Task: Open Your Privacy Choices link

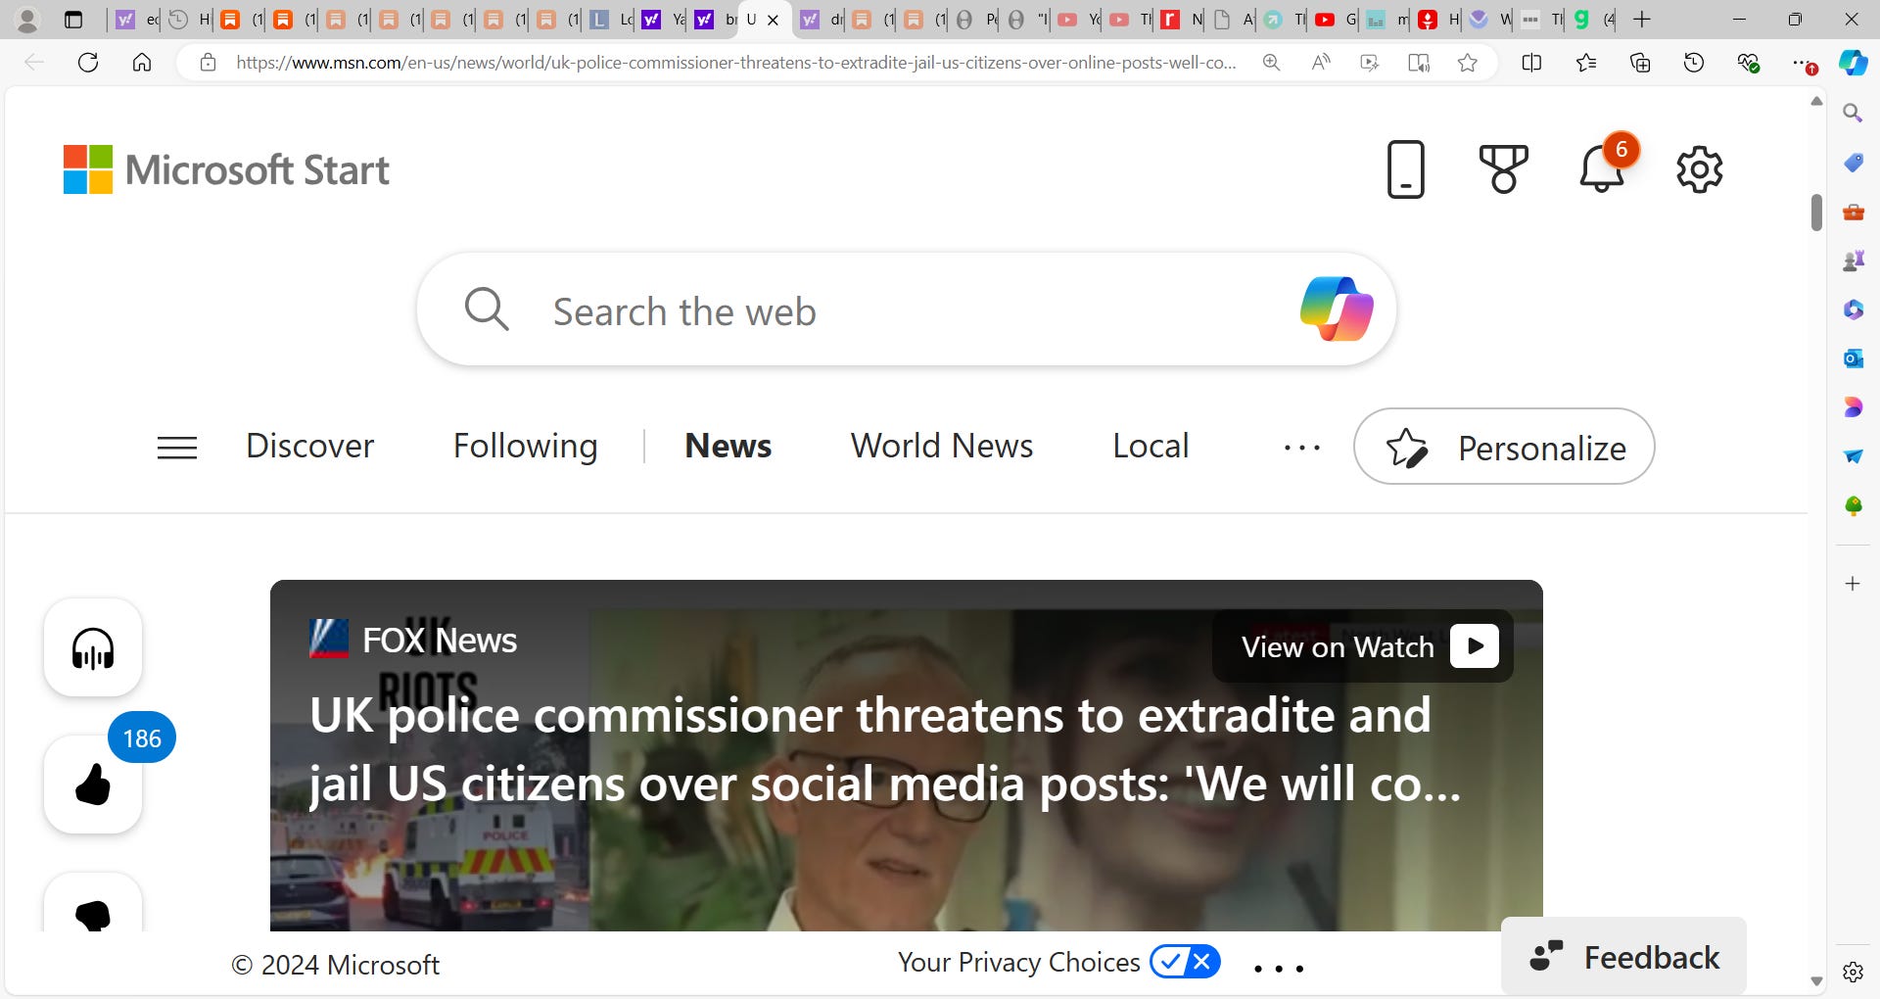Action: pyautogui.click(x=1058, y=962)
